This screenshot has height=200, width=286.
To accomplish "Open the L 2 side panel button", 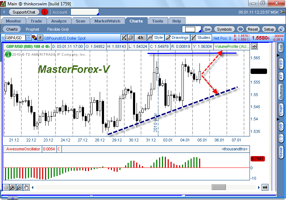I will click(x=281, y=139).
